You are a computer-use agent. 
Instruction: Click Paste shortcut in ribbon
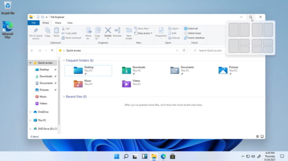pyautogui.click(x=71, y=38)
